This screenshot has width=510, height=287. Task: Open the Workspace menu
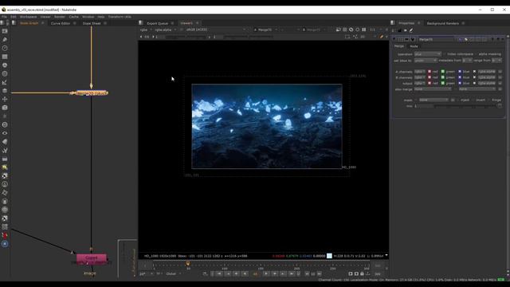click(x=29, y=17)
